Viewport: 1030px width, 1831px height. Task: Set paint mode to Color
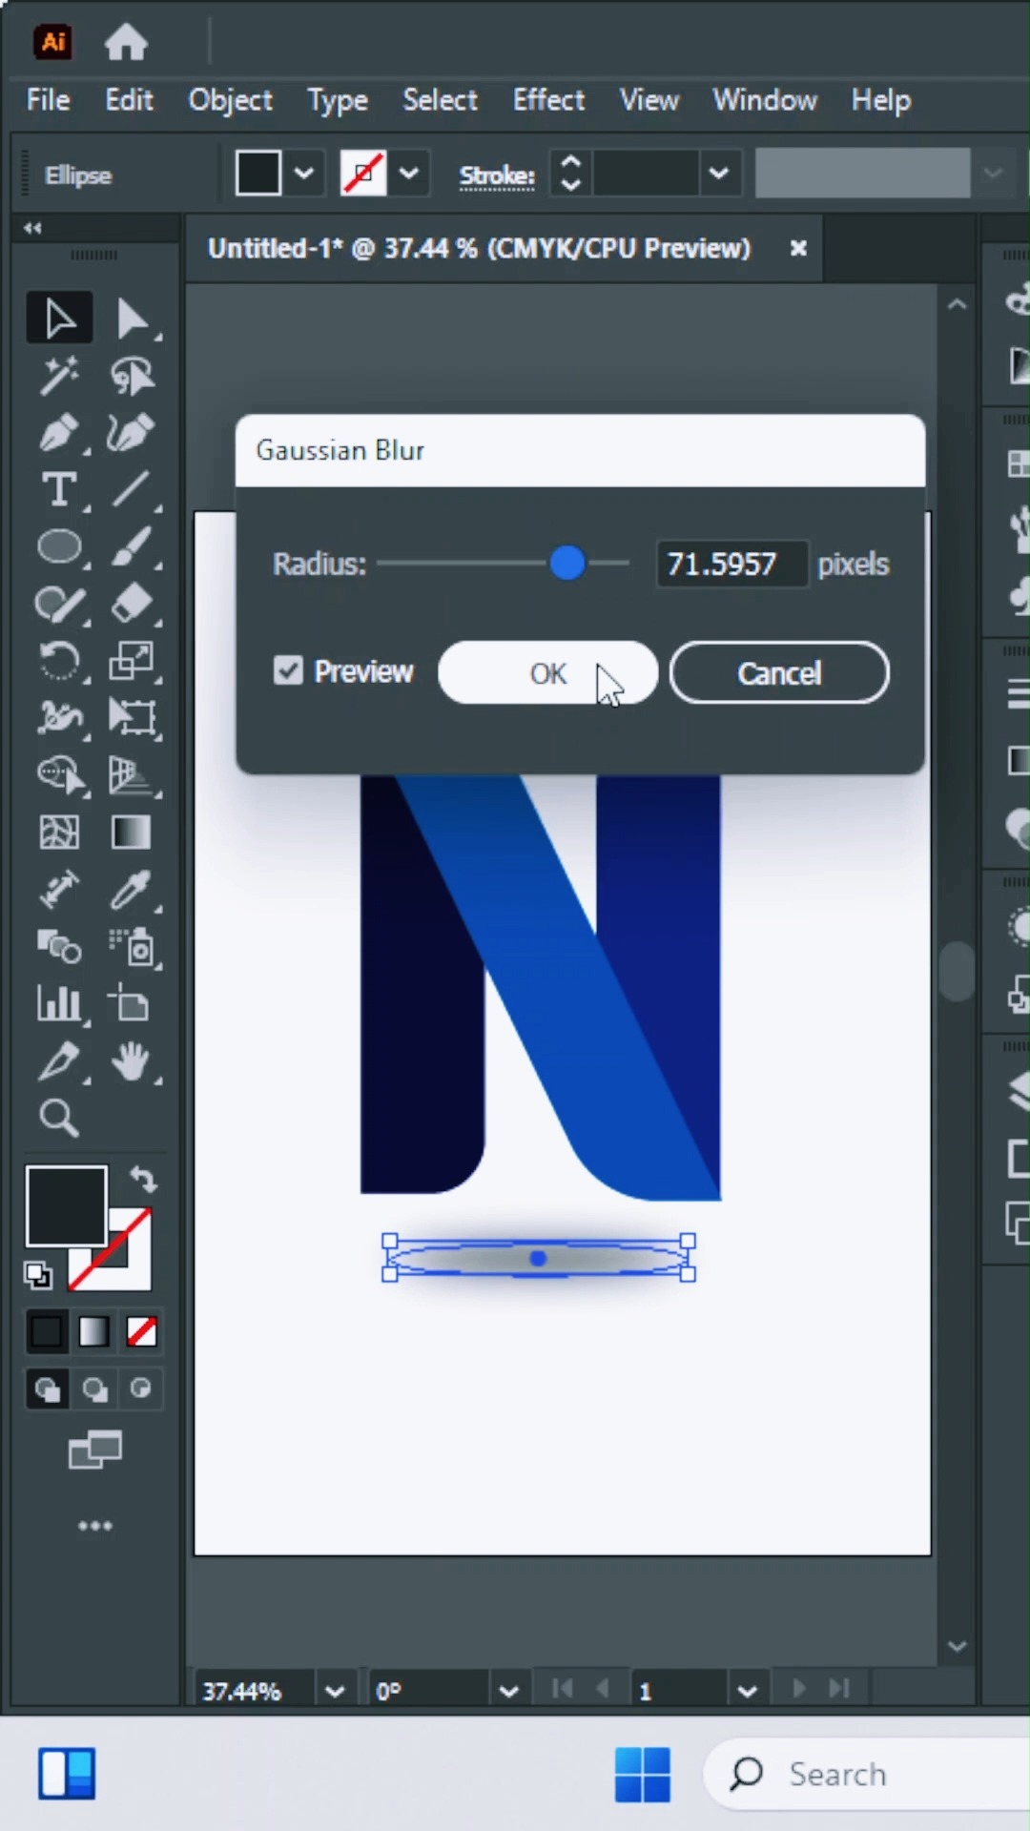click(x=46, y=1331)
